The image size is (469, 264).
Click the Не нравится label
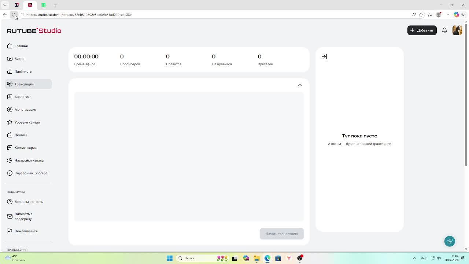point(222,64)
